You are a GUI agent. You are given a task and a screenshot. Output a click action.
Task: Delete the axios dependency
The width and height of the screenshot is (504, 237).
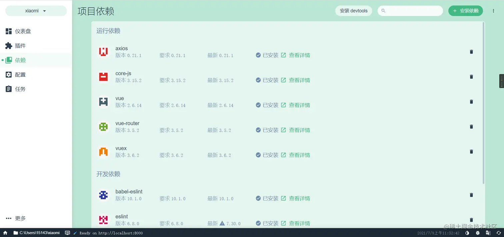pyautogui.click(x=471, y=52)
